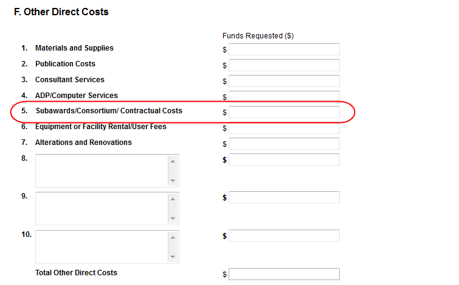Click the Equipment or Facility Rental funds field
Screen dimensions: 459x285
[x=284, y=128]
